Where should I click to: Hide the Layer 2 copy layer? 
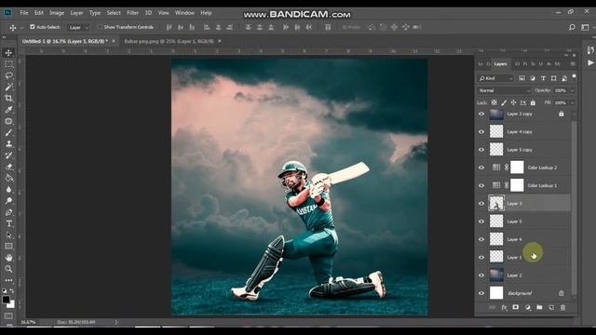point(481,114)
